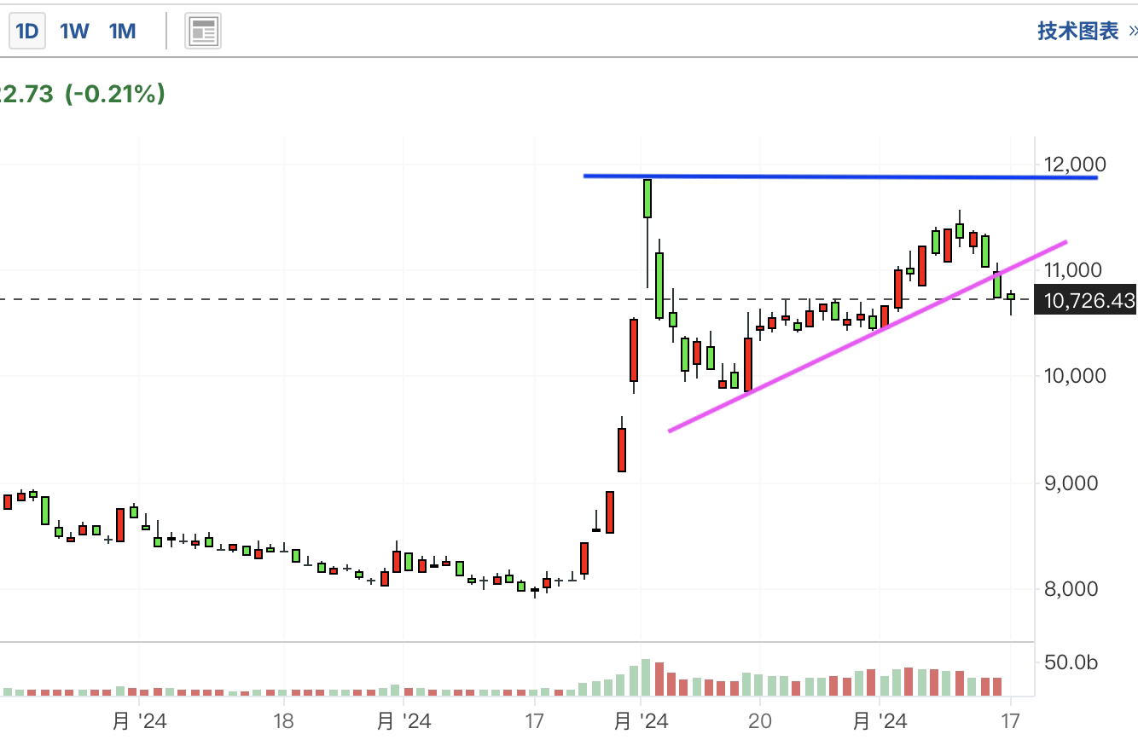Click the 10,726.43 current price label
The image size is (1138, 740).
(x=1085, y=300)
